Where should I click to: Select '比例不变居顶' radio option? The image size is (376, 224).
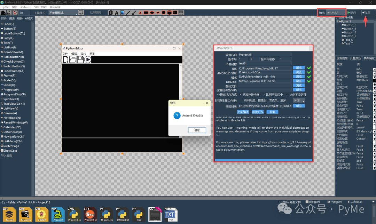click(288, 95)
